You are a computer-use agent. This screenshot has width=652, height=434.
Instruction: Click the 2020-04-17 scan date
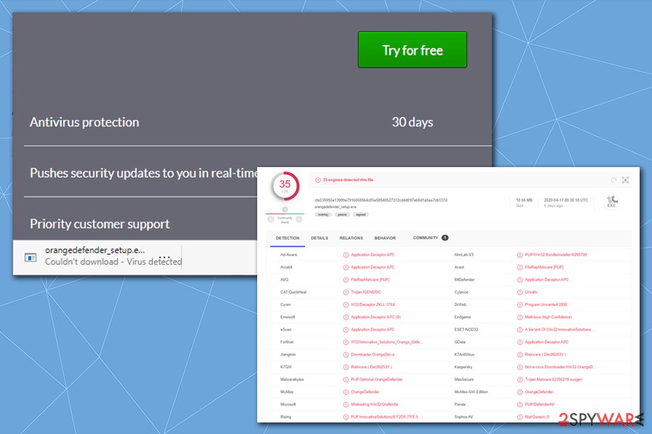566,200
